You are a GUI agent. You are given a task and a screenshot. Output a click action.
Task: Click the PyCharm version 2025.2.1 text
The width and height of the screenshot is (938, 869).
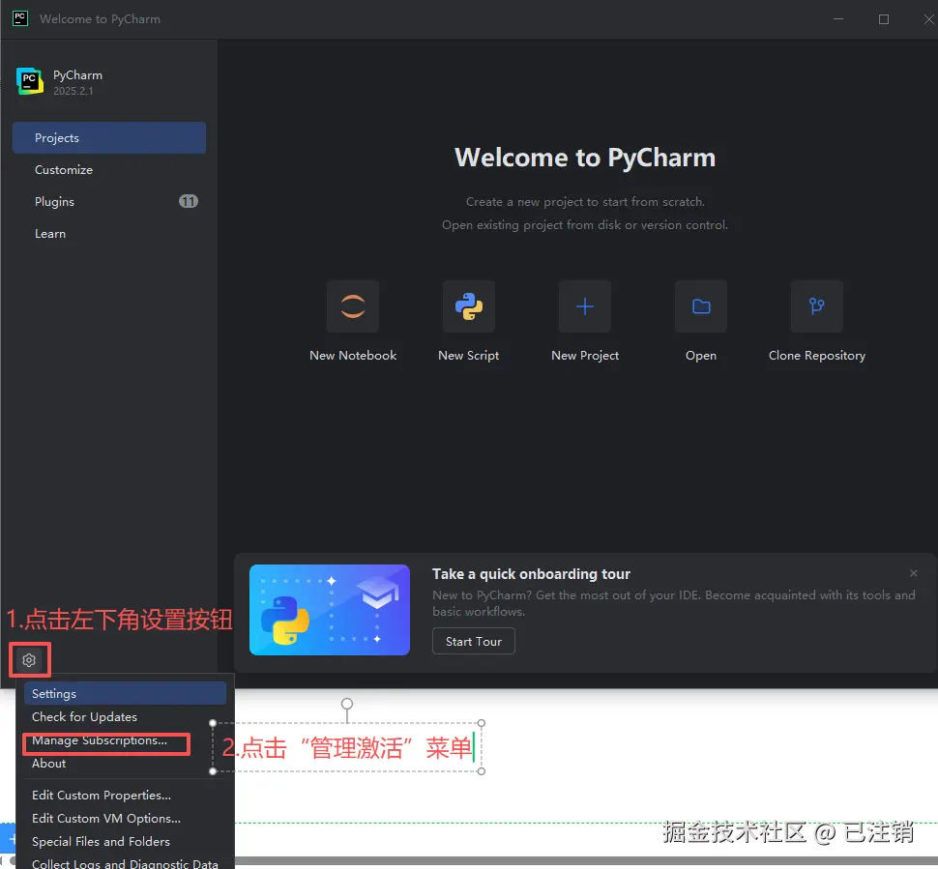(x=73, y=91)
